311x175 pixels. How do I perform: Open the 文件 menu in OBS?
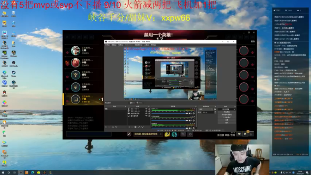[107, 45]
